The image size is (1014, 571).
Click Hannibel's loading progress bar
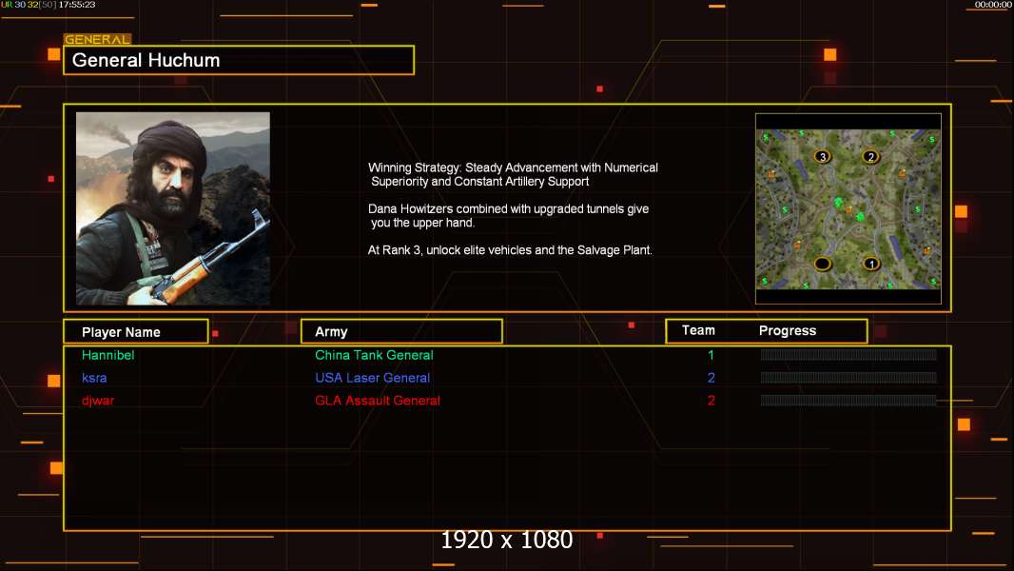(848, 354)
